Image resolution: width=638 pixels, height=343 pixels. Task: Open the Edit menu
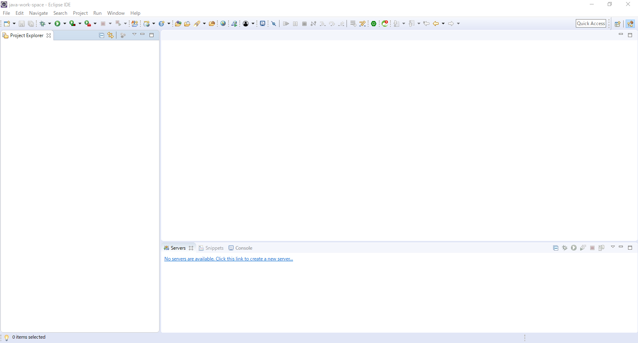coord(20,13)
